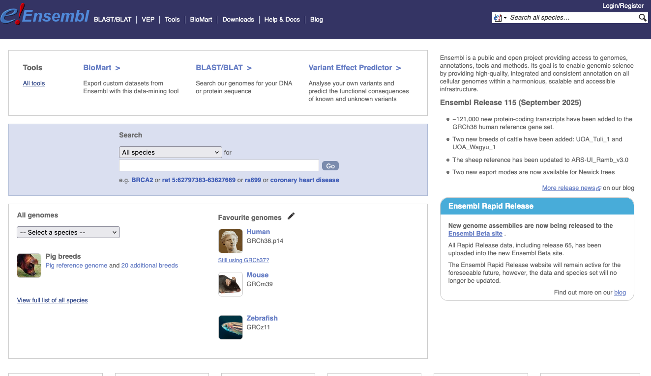Click the Human genome bust thumbnail

[231, 241]
